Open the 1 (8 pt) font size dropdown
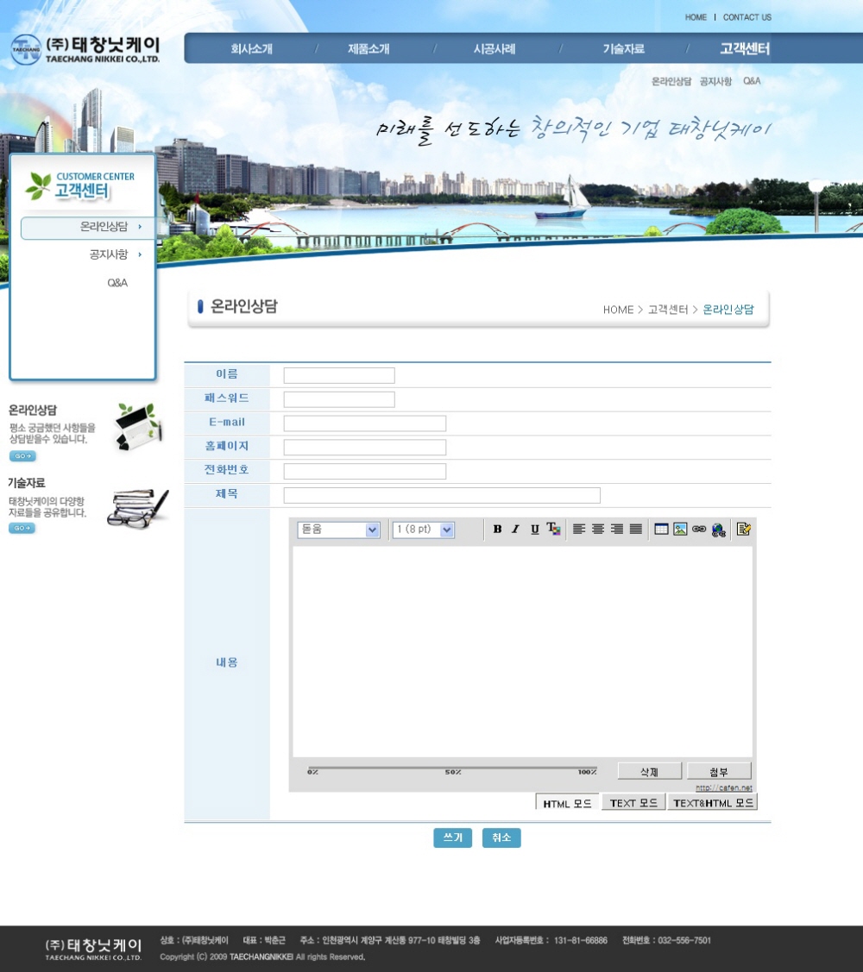This screenshot has height=972, width=863. coord(423,530)
